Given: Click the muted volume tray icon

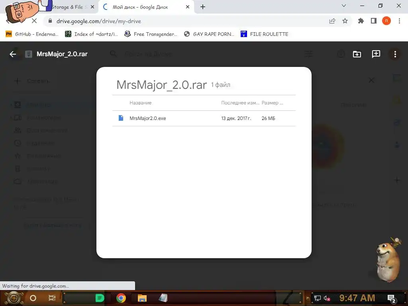Looking at the screenshot, I should (x=327, y=298).
